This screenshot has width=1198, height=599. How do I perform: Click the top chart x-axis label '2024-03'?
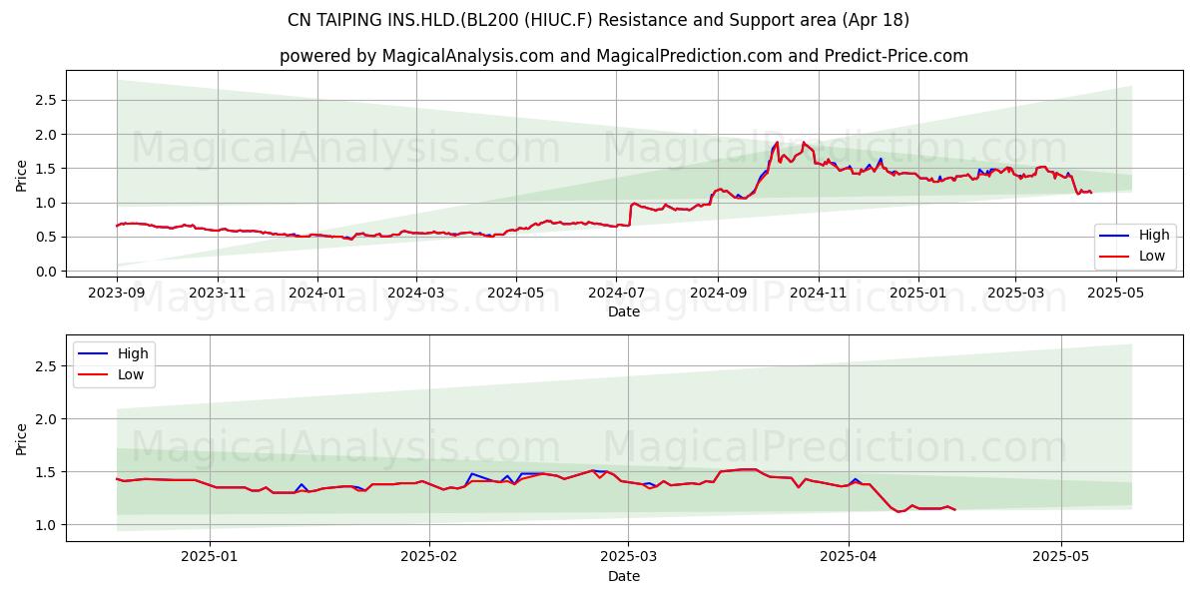[x=415, y=294]
